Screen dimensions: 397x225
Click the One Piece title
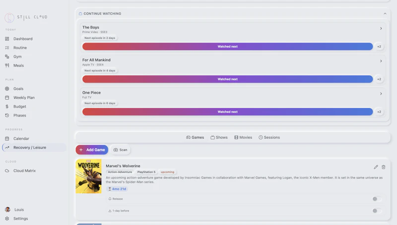pos(91,93)
